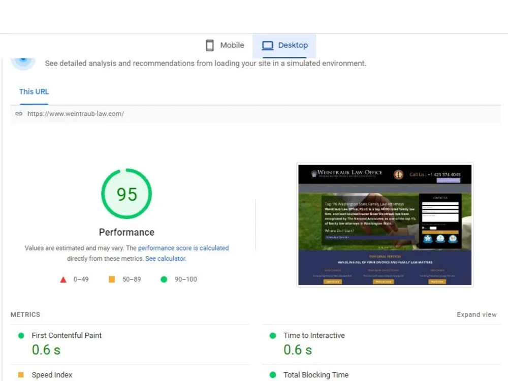Click the Performance heading text
The width and height of the screenshot is (508, 381).
[126, 232]
